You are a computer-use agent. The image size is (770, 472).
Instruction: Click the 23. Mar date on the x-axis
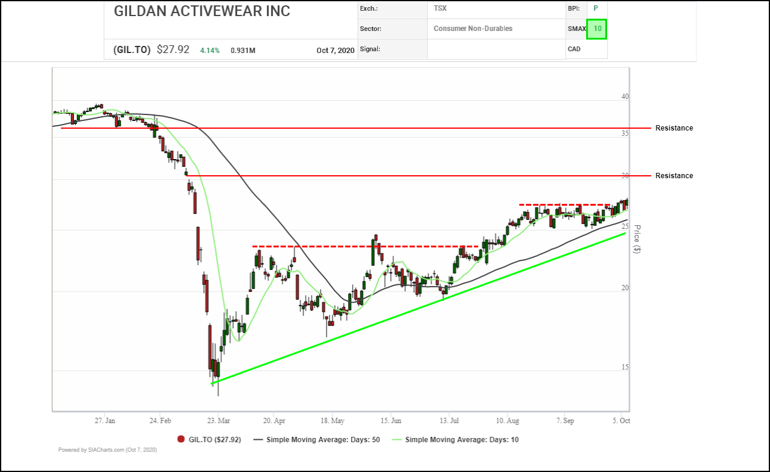click(218, 421)
